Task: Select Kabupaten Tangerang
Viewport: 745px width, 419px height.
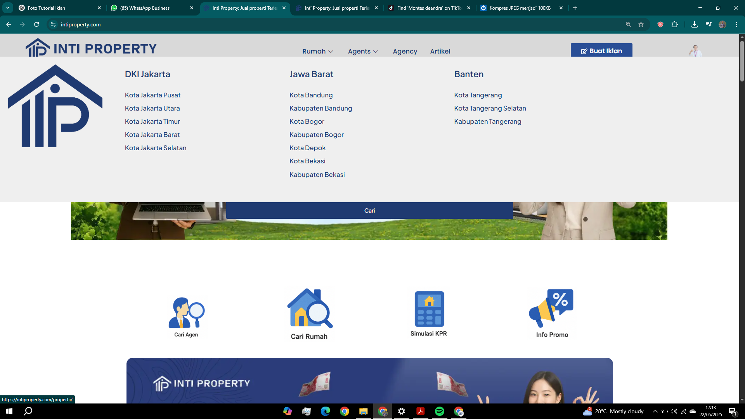Action: pos(487,121)
